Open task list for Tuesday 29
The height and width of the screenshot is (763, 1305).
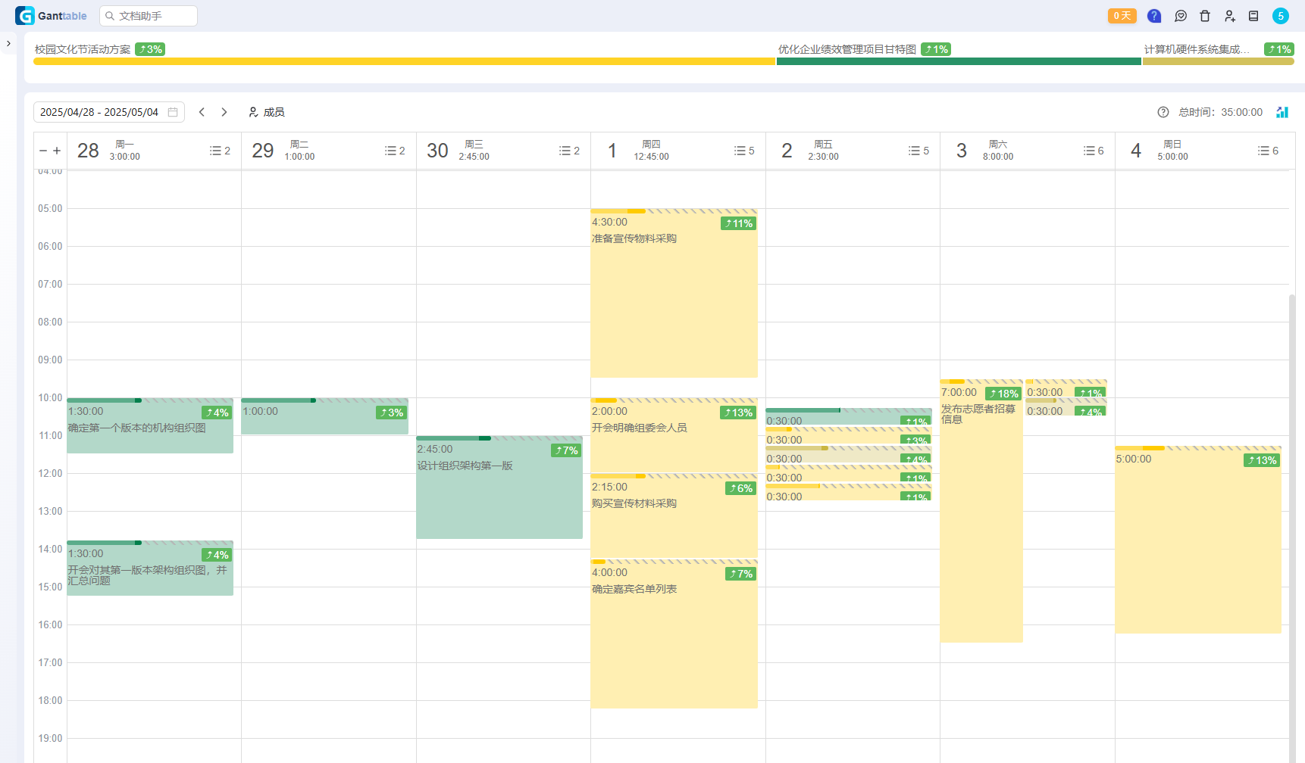(395, 151)
